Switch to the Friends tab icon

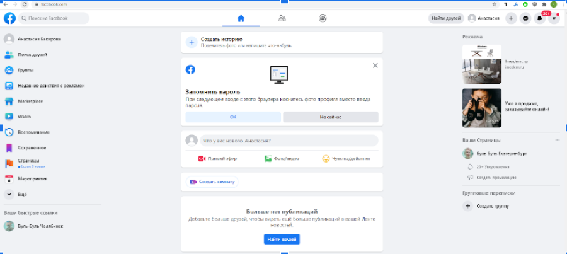(282, 18)
